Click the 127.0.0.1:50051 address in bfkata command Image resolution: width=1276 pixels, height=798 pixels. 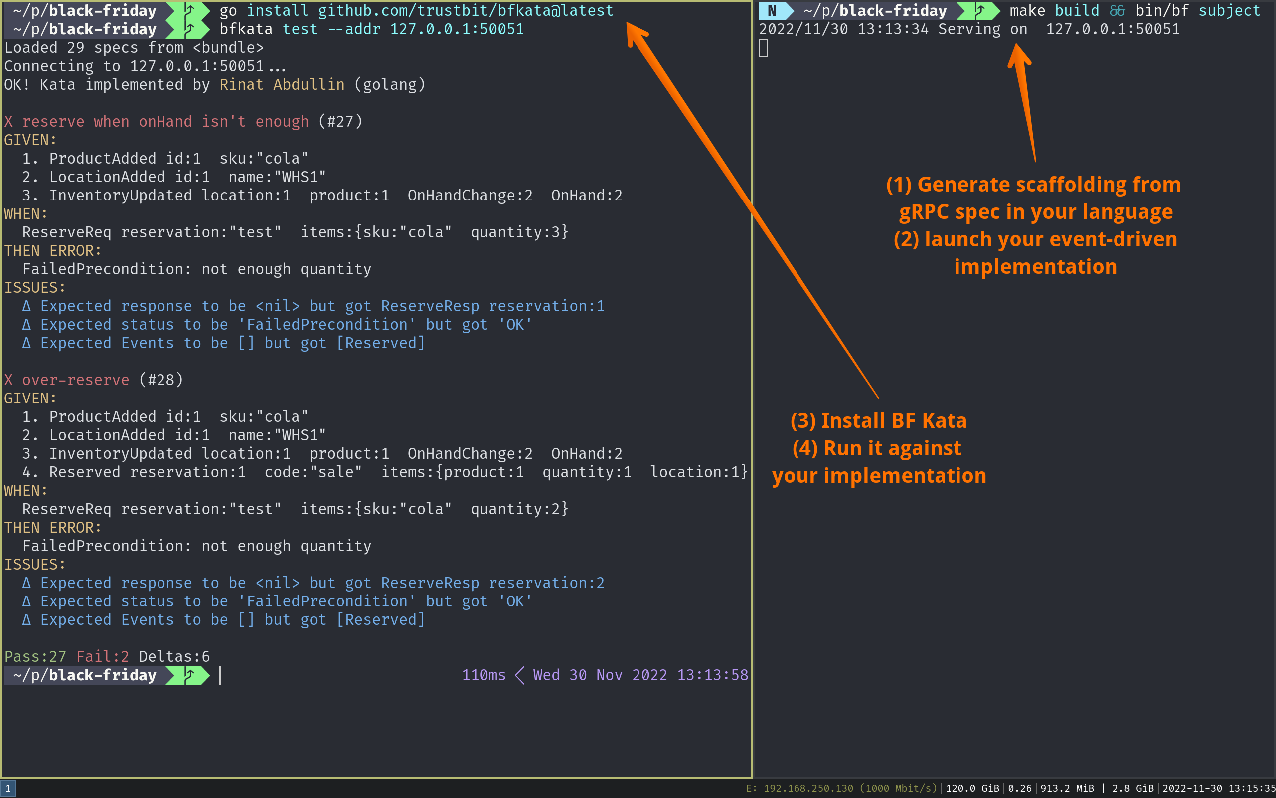click(x=457, y=29)
